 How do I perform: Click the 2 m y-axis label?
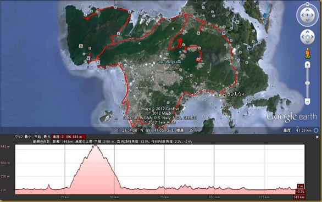(3, 190)
